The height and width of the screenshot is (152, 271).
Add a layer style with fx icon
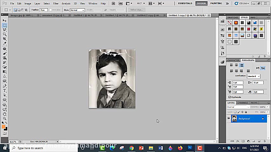pos(238,141)
